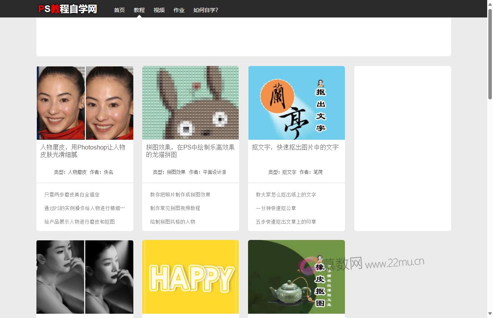The image size is (493, 318).
Task: Open the 如何自学? page
Action: (x=205, y=10)
